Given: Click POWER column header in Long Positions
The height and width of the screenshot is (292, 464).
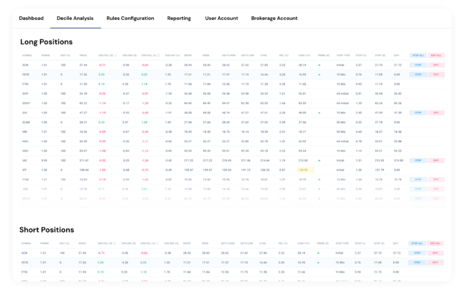Looking at the screenshot, I should (46, 55).
